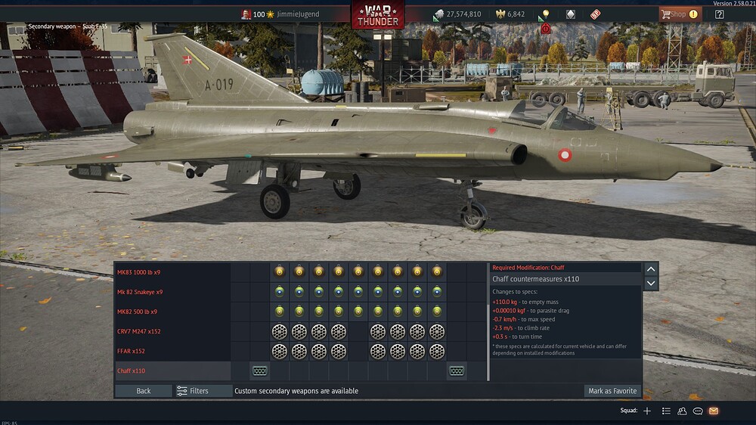Click the Shop alert exclamation badge

(x=693, y=14)
